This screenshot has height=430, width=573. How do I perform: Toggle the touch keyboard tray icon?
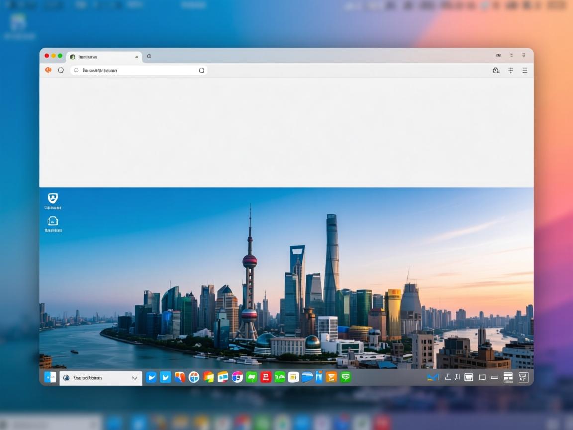(x=469, y=377)
